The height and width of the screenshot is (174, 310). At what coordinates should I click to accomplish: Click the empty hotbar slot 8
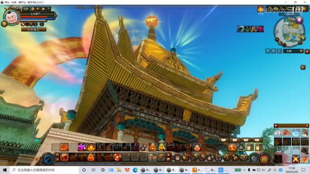click(x=126, y=157)
